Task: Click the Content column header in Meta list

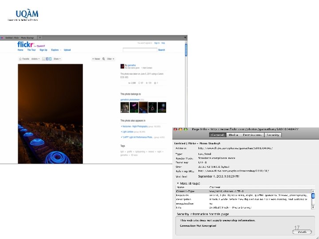Action: click(x=261, y=187)
